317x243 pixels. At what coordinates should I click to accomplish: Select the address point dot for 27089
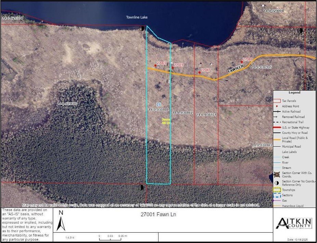pos(242,62)
